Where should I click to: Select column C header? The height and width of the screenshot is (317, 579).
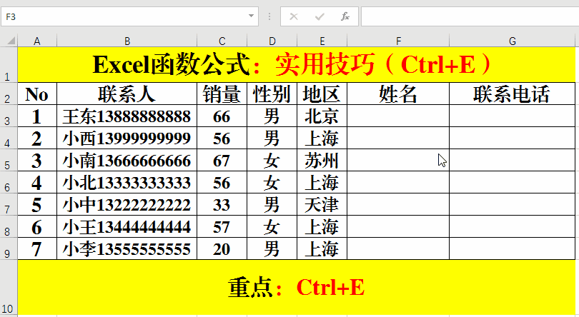[x=222, y=41]
